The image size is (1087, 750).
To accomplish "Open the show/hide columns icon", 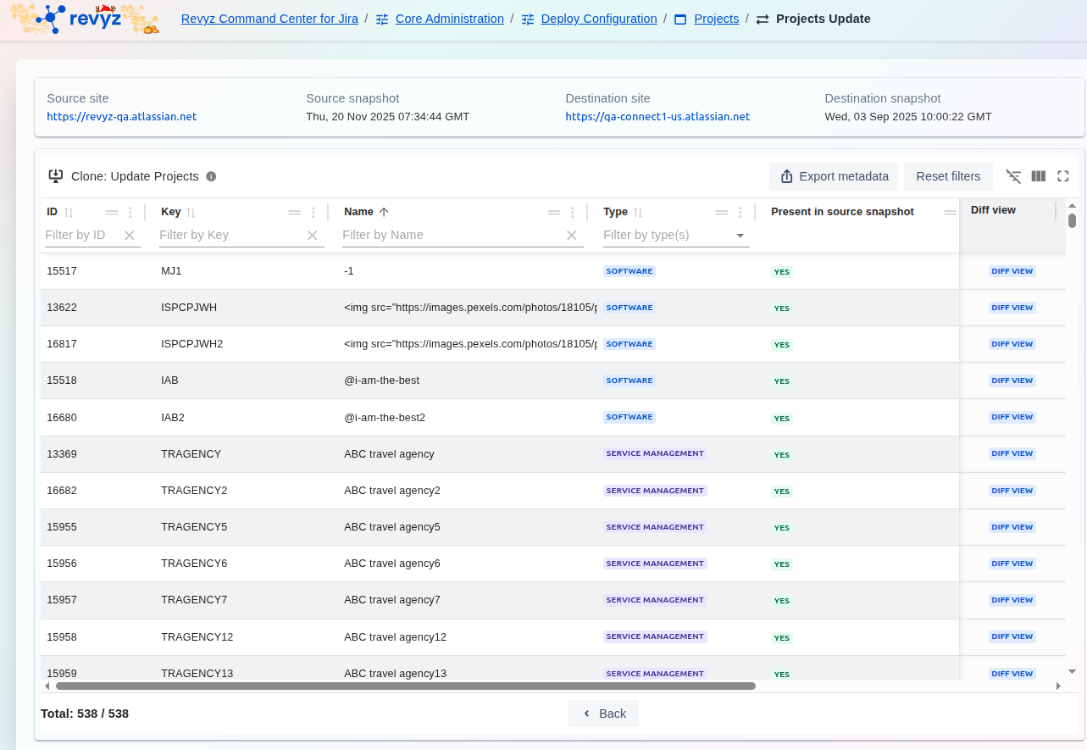I will click(1039, 176).
